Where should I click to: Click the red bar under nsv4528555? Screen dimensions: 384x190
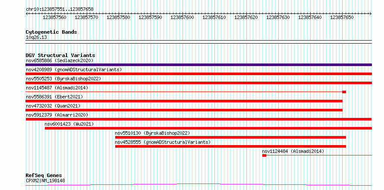coord(230,146)
